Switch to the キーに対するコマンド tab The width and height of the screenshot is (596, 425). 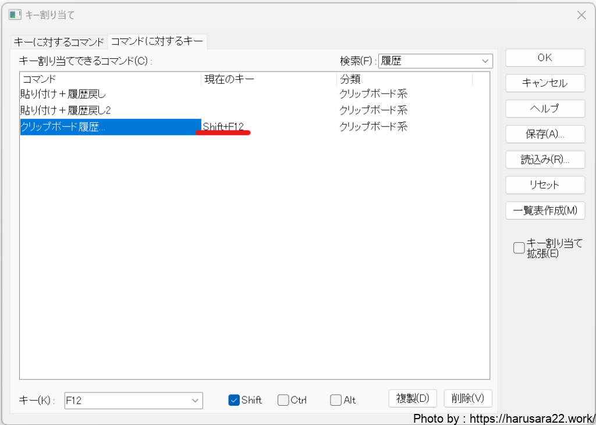click(59, 42)
